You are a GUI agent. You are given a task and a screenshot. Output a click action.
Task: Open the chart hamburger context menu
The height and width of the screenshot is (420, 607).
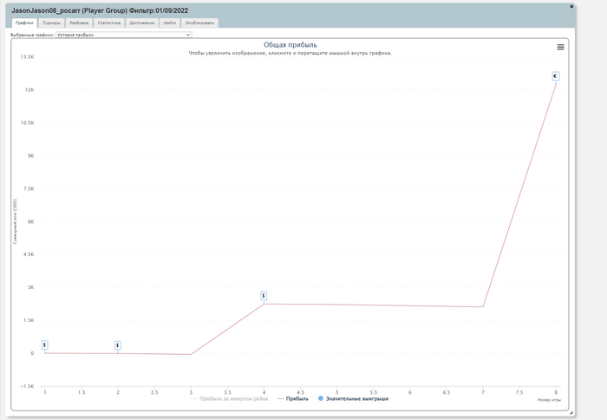[x=560, y=47]
